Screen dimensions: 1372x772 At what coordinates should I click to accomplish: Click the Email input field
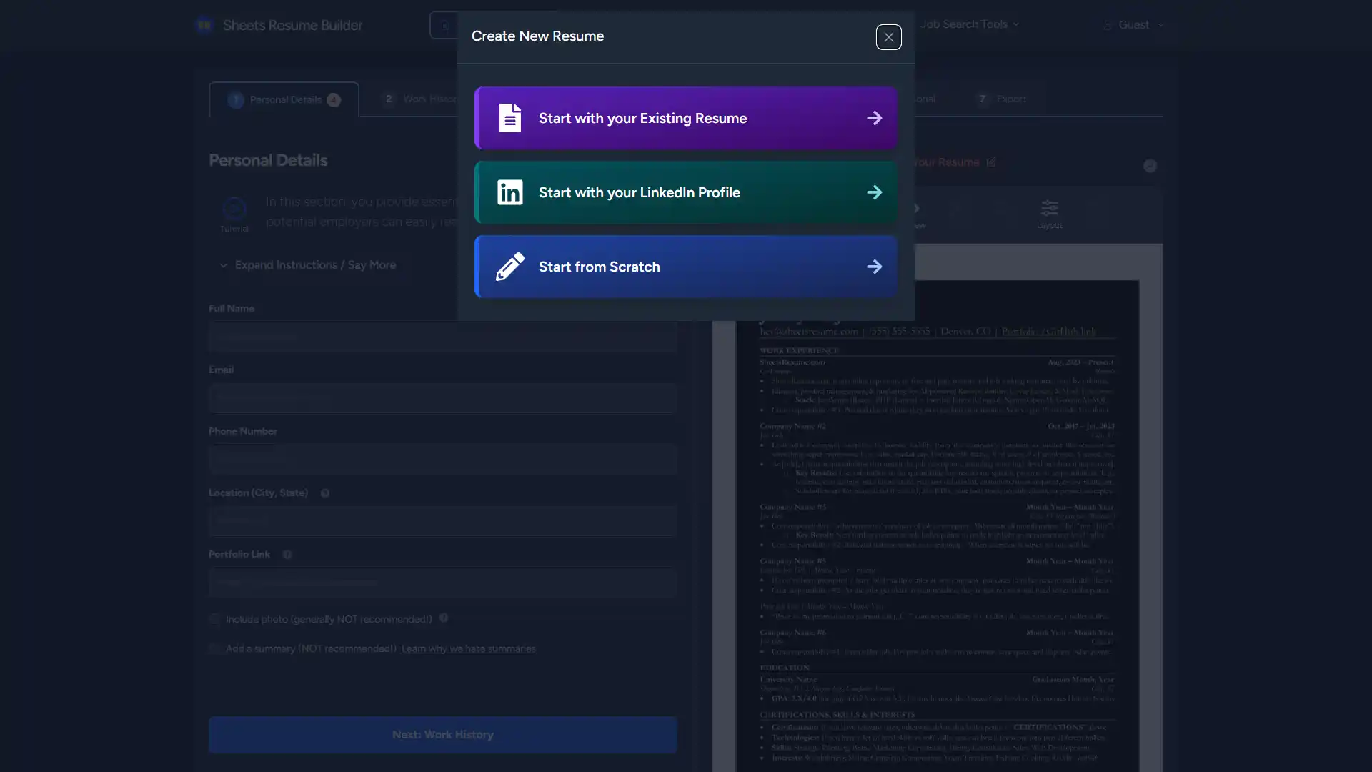tap(442, 398)
